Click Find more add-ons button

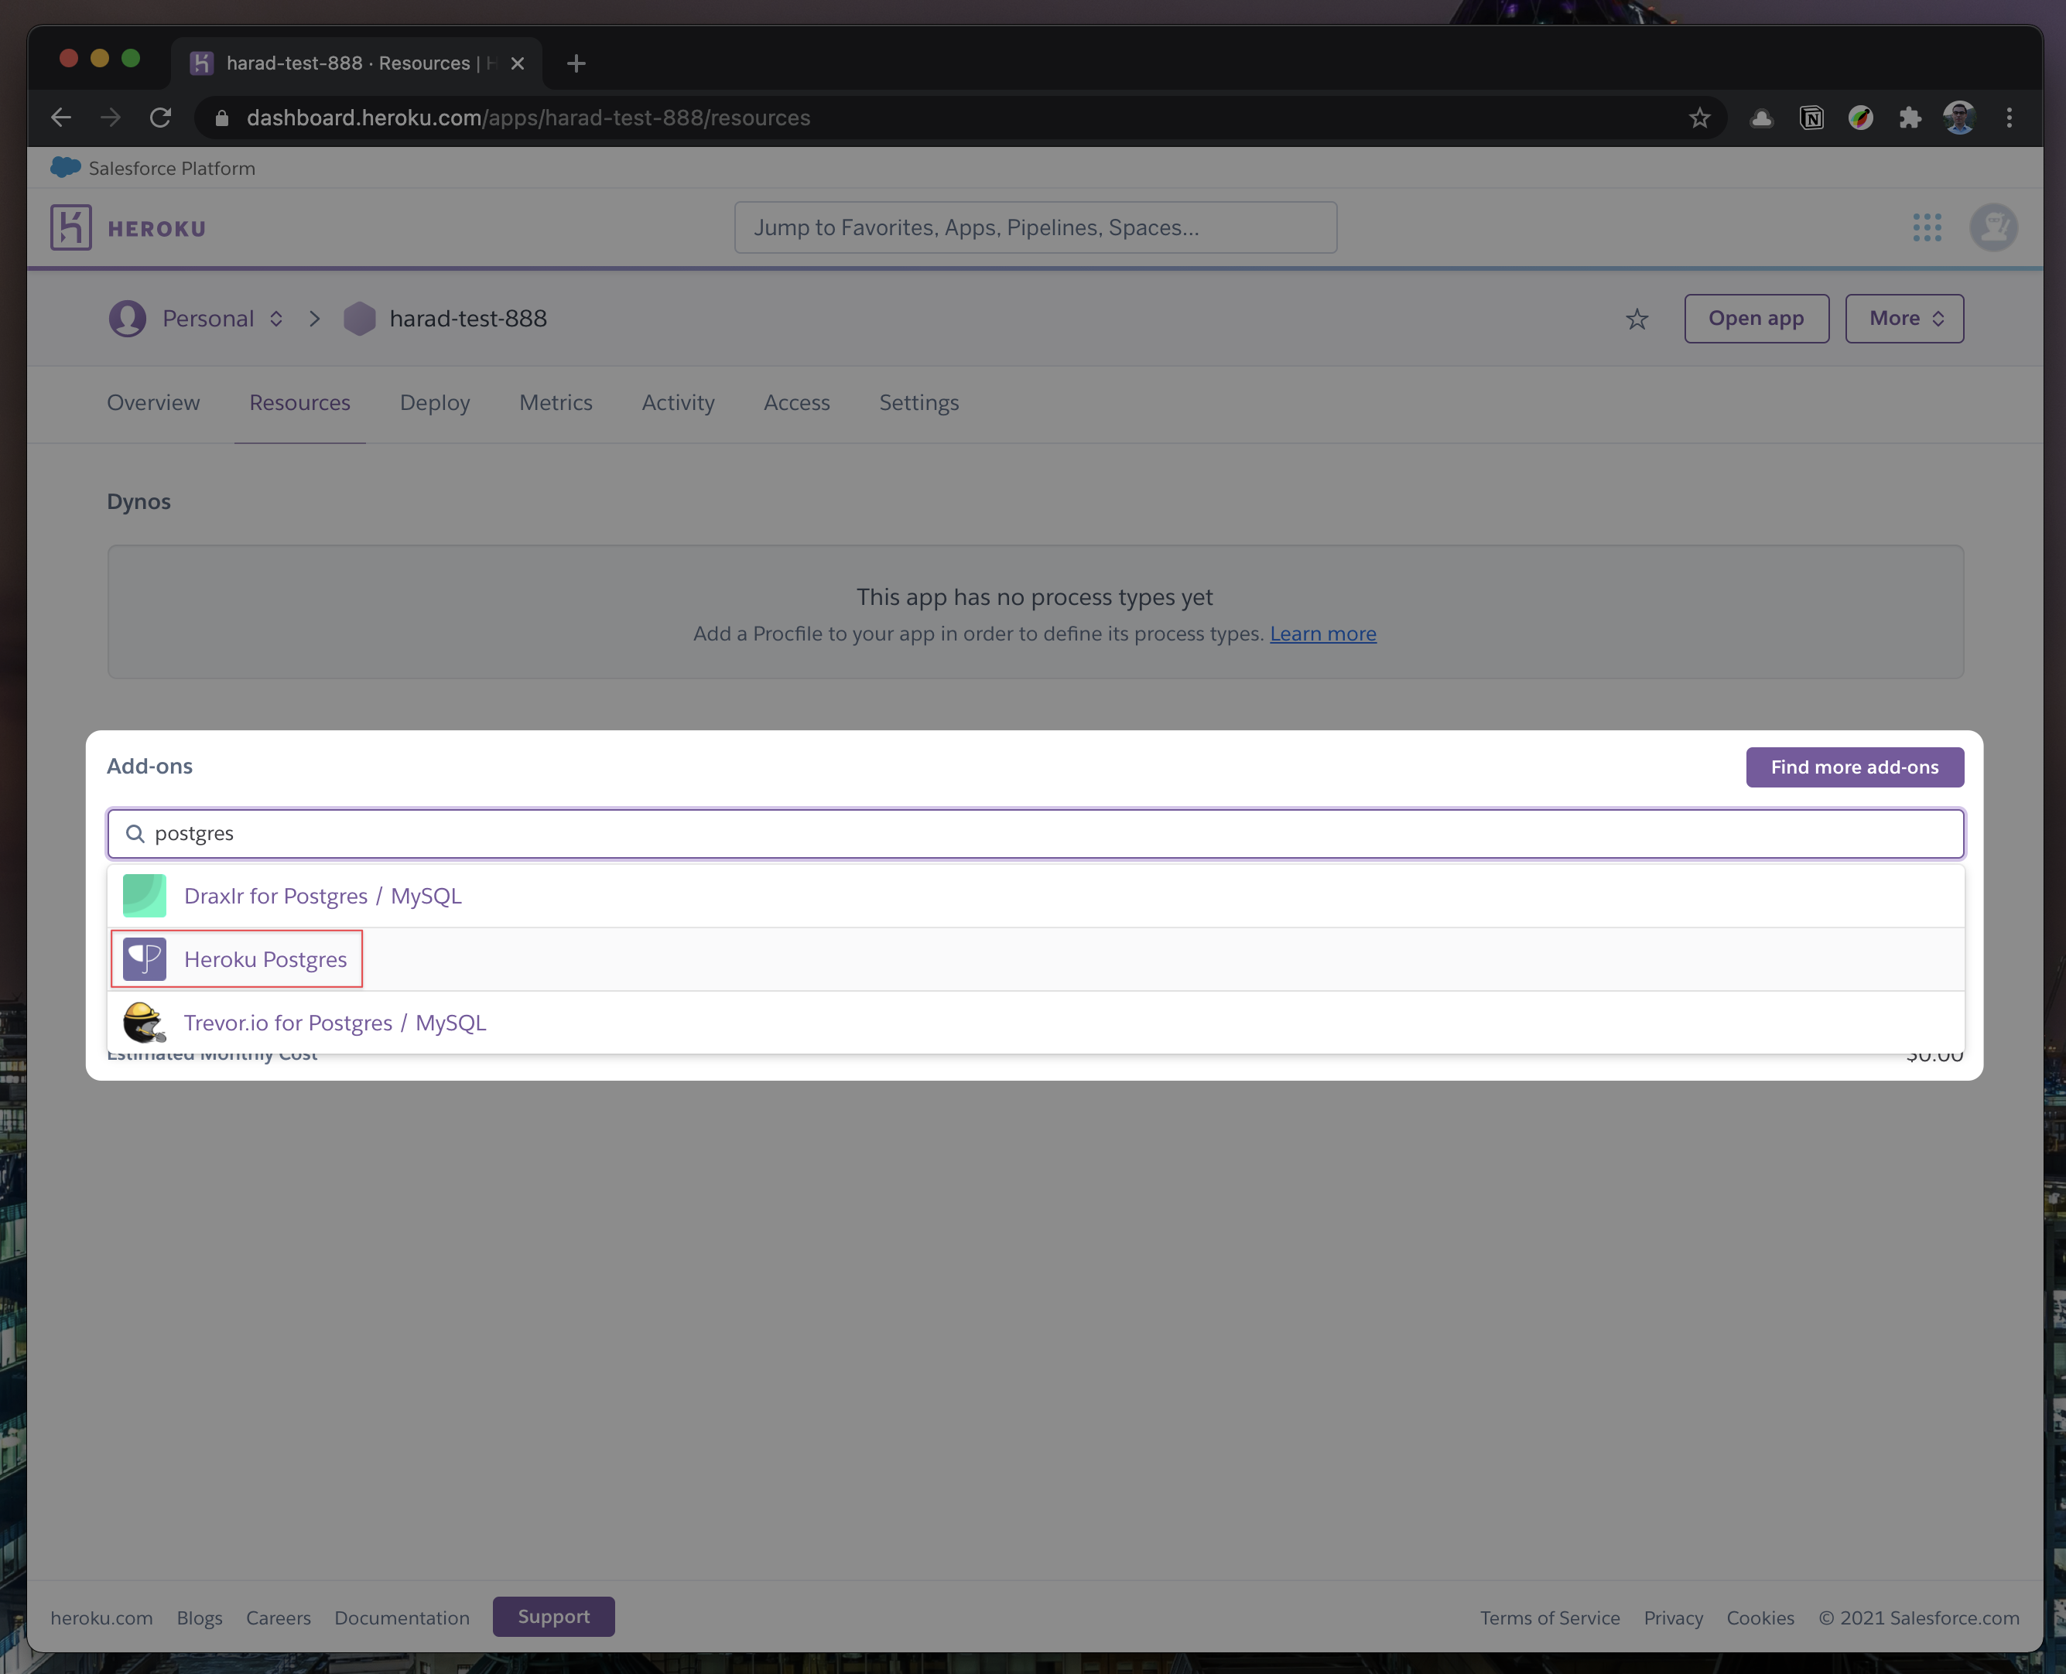[x=1853, y=767]
